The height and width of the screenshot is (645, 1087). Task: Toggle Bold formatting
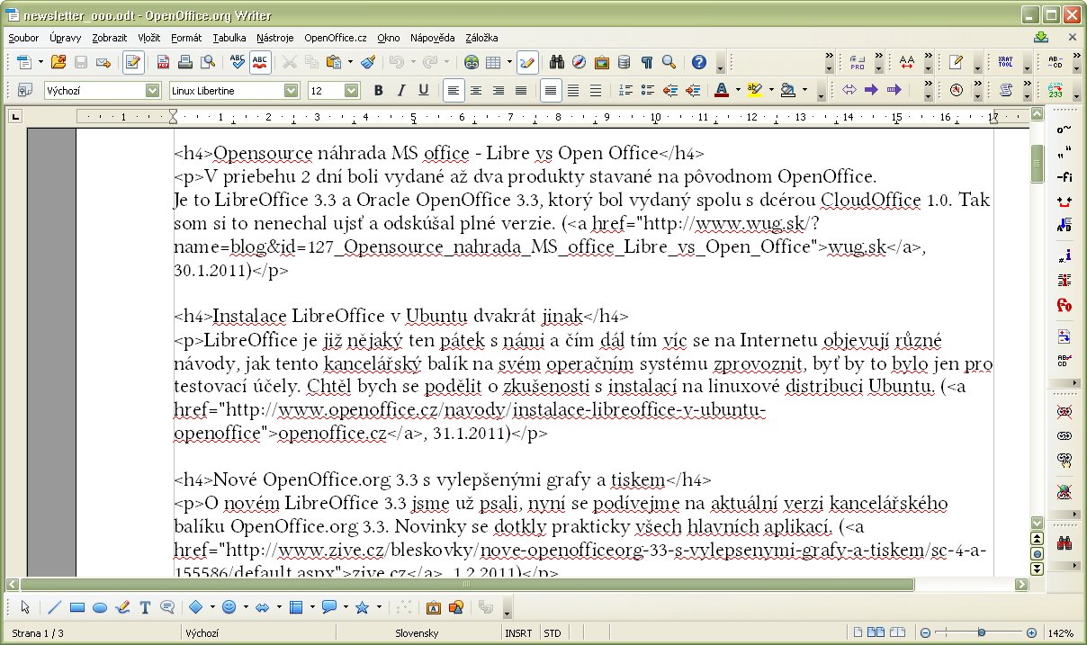[379, 90]
